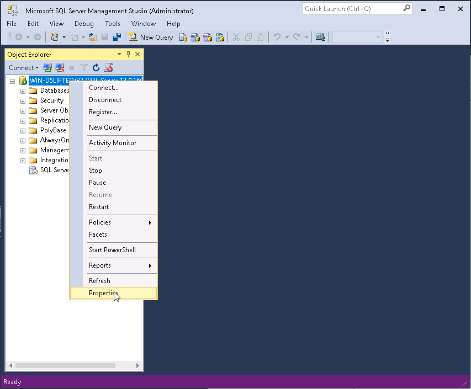Image resolution: width=471 pixels, height=389 pixels.
Task: Expand the PolyBase folder
Action: (x=23, y=131)
